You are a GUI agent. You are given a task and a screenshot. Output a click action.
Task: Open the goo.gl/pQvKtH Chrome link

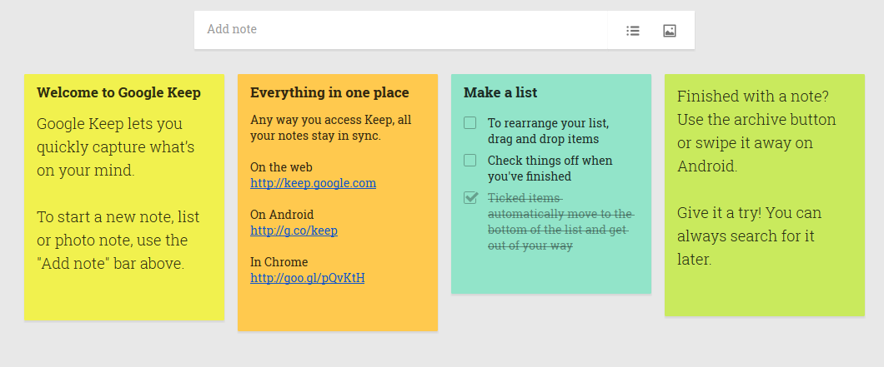[307, 277]
